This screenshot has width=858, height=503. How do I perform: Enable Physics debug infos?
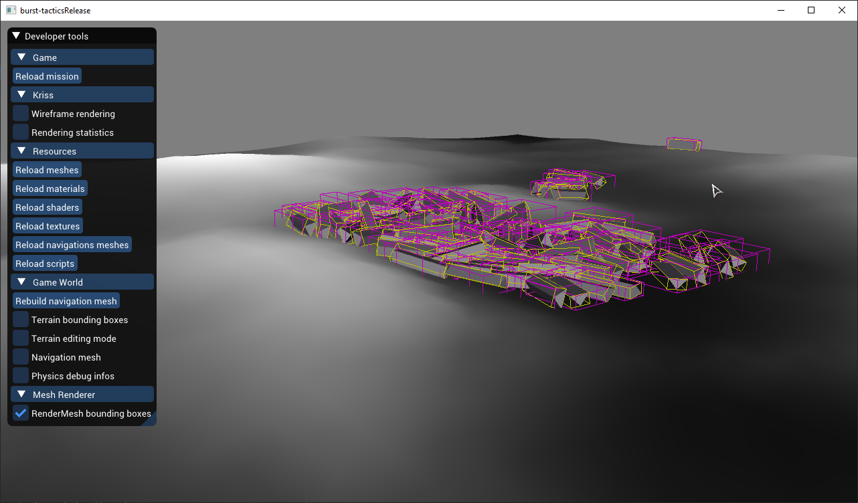click(21, 376)
